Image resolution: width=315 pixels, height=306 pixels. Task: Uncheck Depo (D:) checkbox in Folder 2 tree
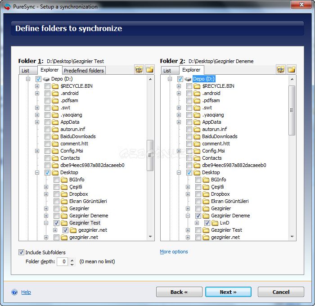click(x=180, y=79)
